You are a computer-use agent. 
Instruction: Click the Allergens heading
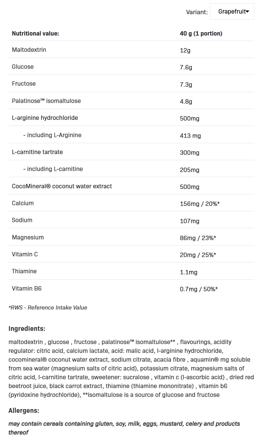pos(24,411)
